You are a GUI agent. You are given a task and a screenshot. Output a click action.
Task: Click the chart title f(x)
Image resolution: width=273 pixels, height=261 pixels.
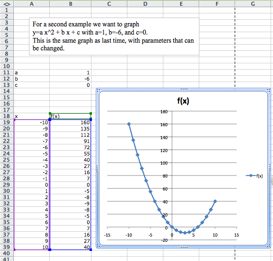[183, 101]
